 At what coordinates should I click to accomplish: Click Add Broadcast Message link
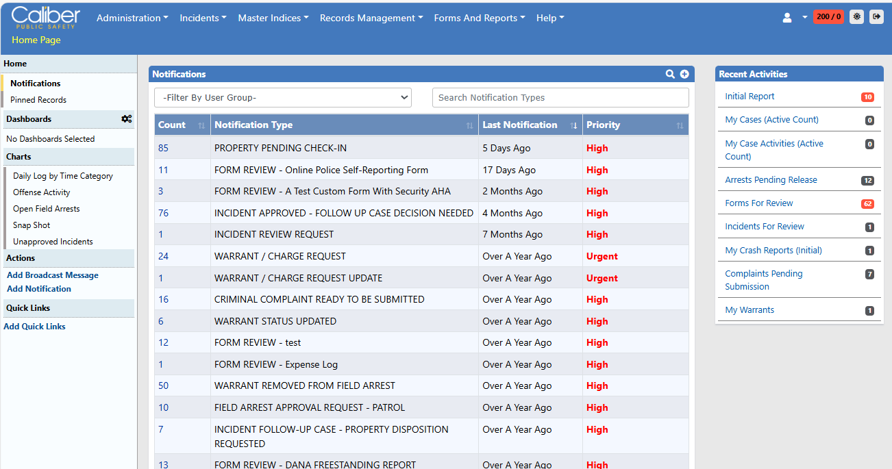(53, 275)
